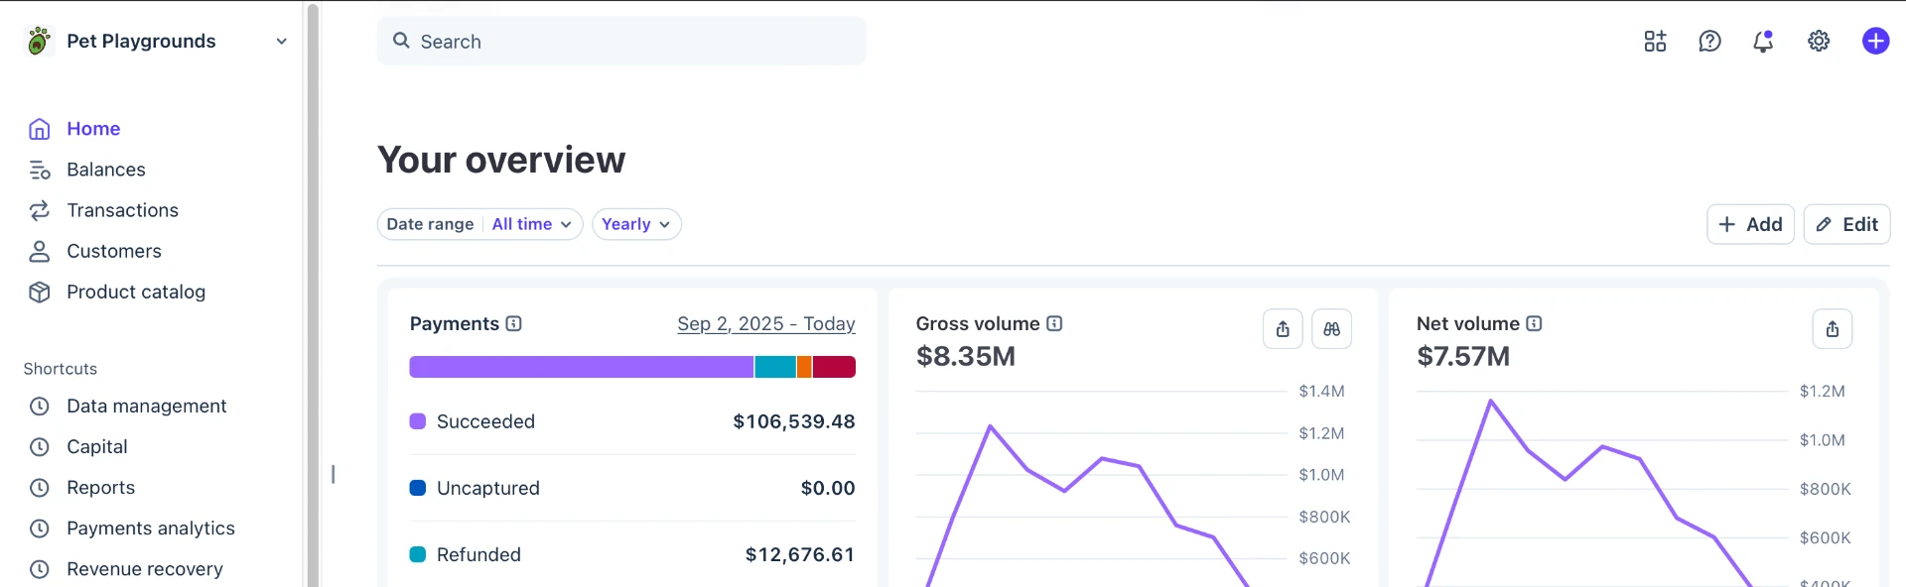The image size is (1906, 587).
Task: Click the Succeeded row label
Action: 485,421
